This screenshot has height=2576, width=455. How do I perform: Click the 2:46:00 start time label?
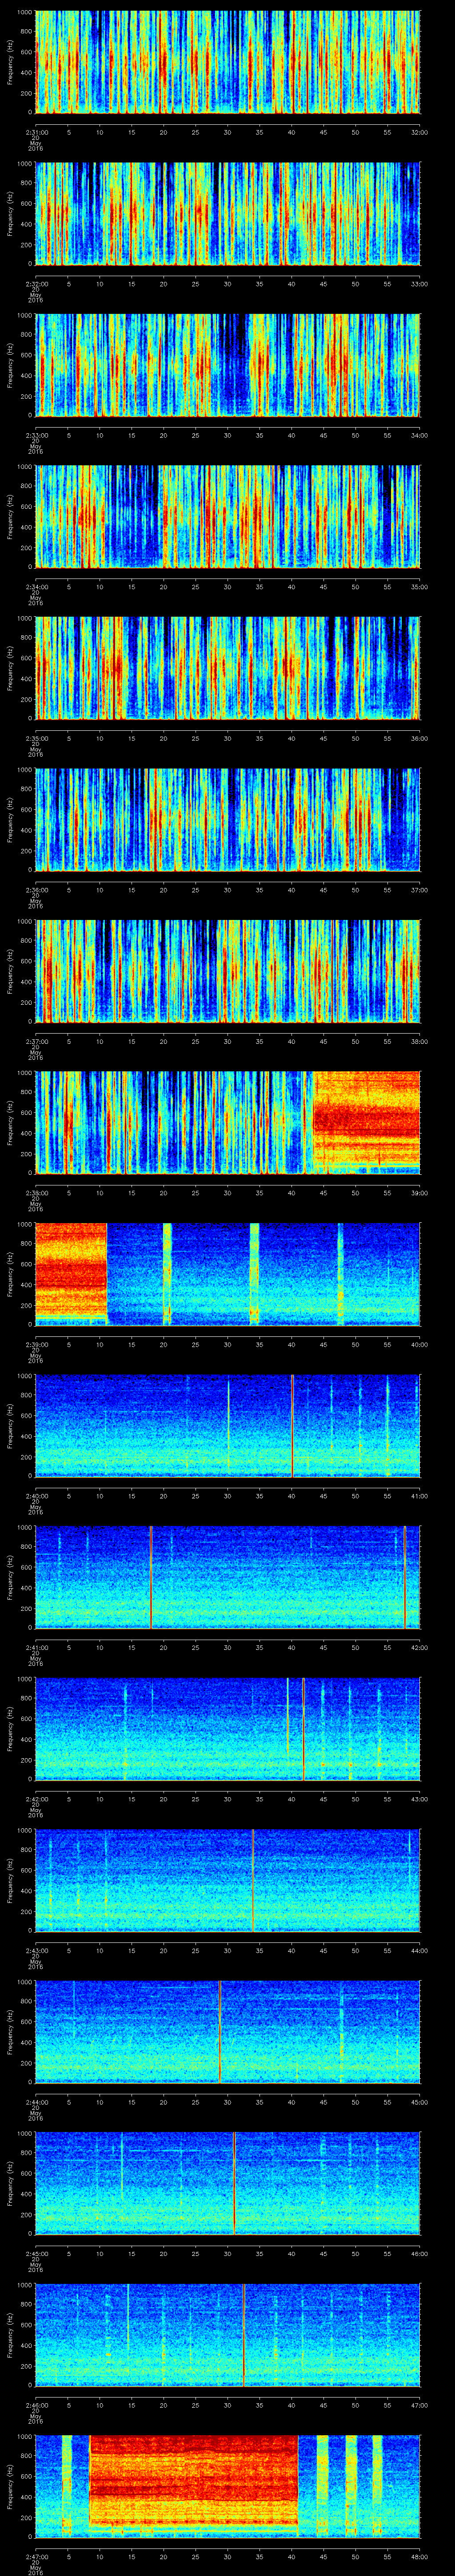coord(36,2404)
